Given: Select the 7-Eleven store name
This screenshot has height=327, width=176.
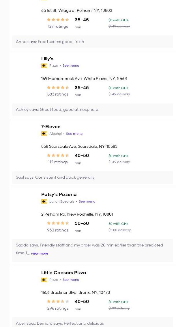Looking at the screenshot, I should (51, 127).
